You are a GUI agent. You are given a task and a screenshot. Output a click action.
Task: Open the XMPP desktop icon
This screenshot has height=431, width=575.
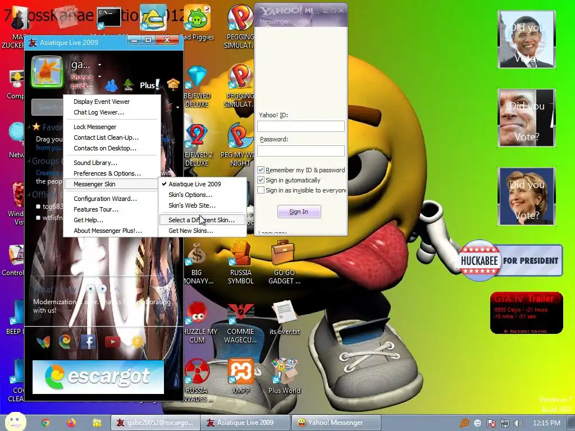pyautogui.click(x=240, y=375)
